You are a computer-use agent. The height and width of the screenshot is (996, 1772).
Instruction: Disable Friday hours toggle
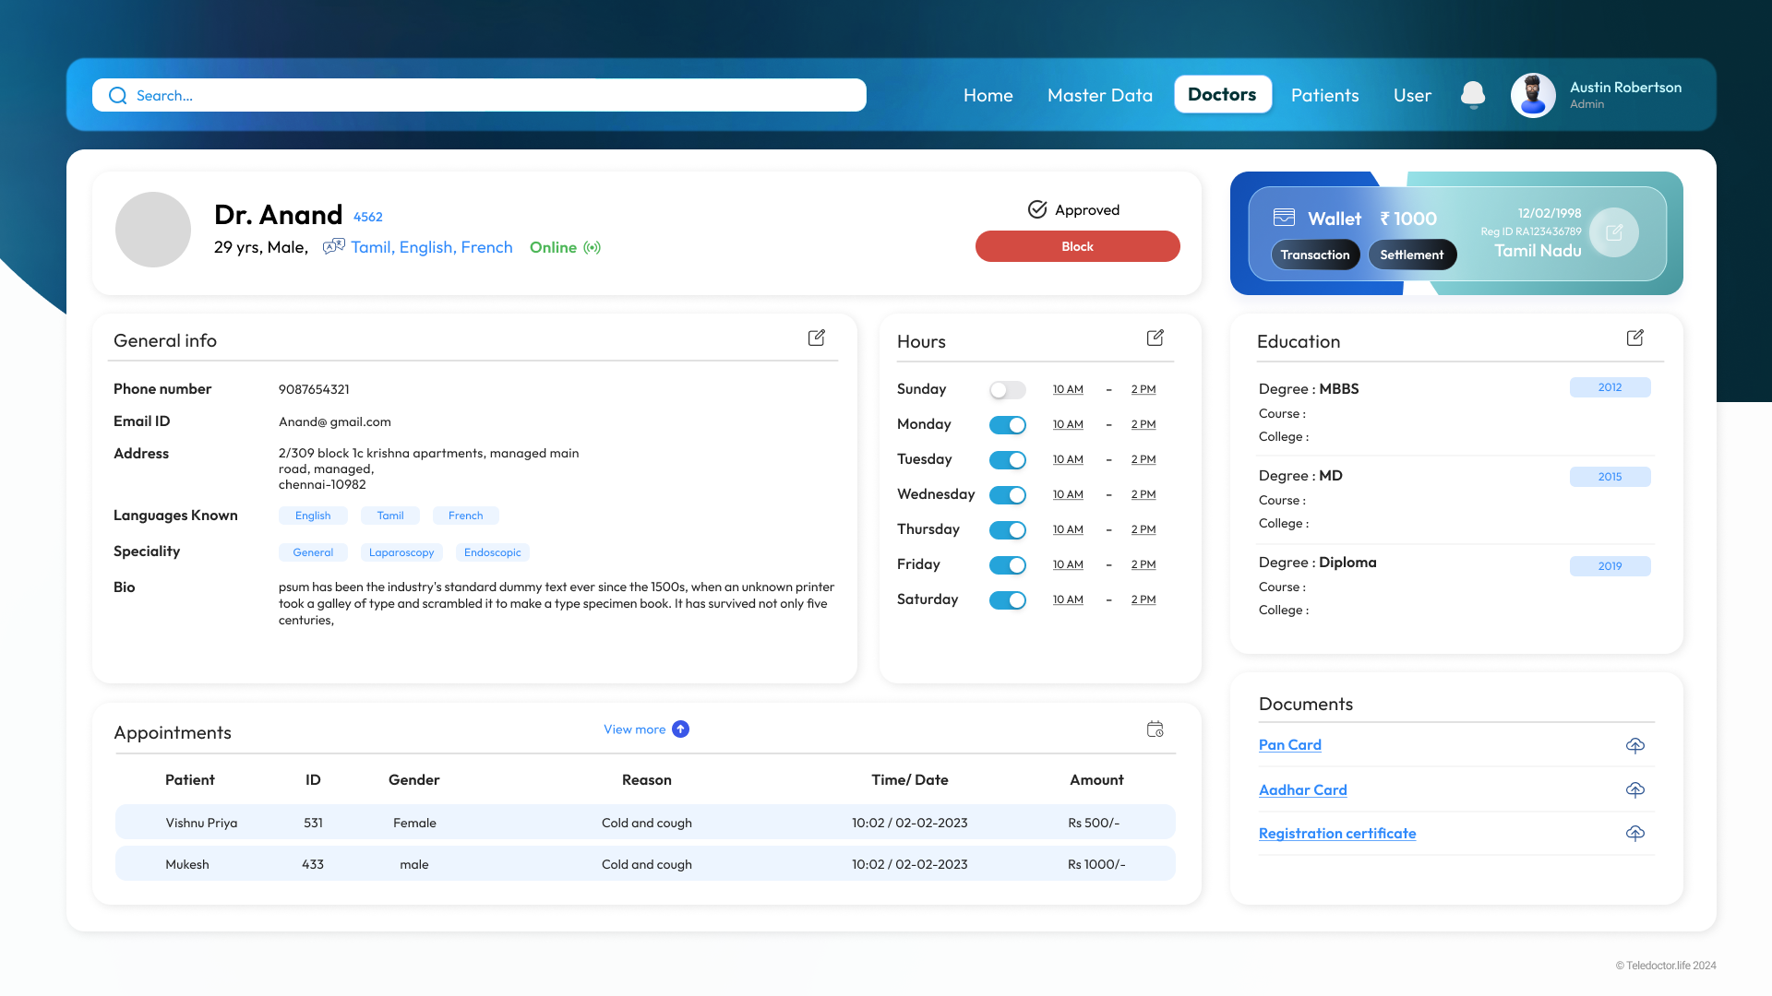(x=1007, y=565)
